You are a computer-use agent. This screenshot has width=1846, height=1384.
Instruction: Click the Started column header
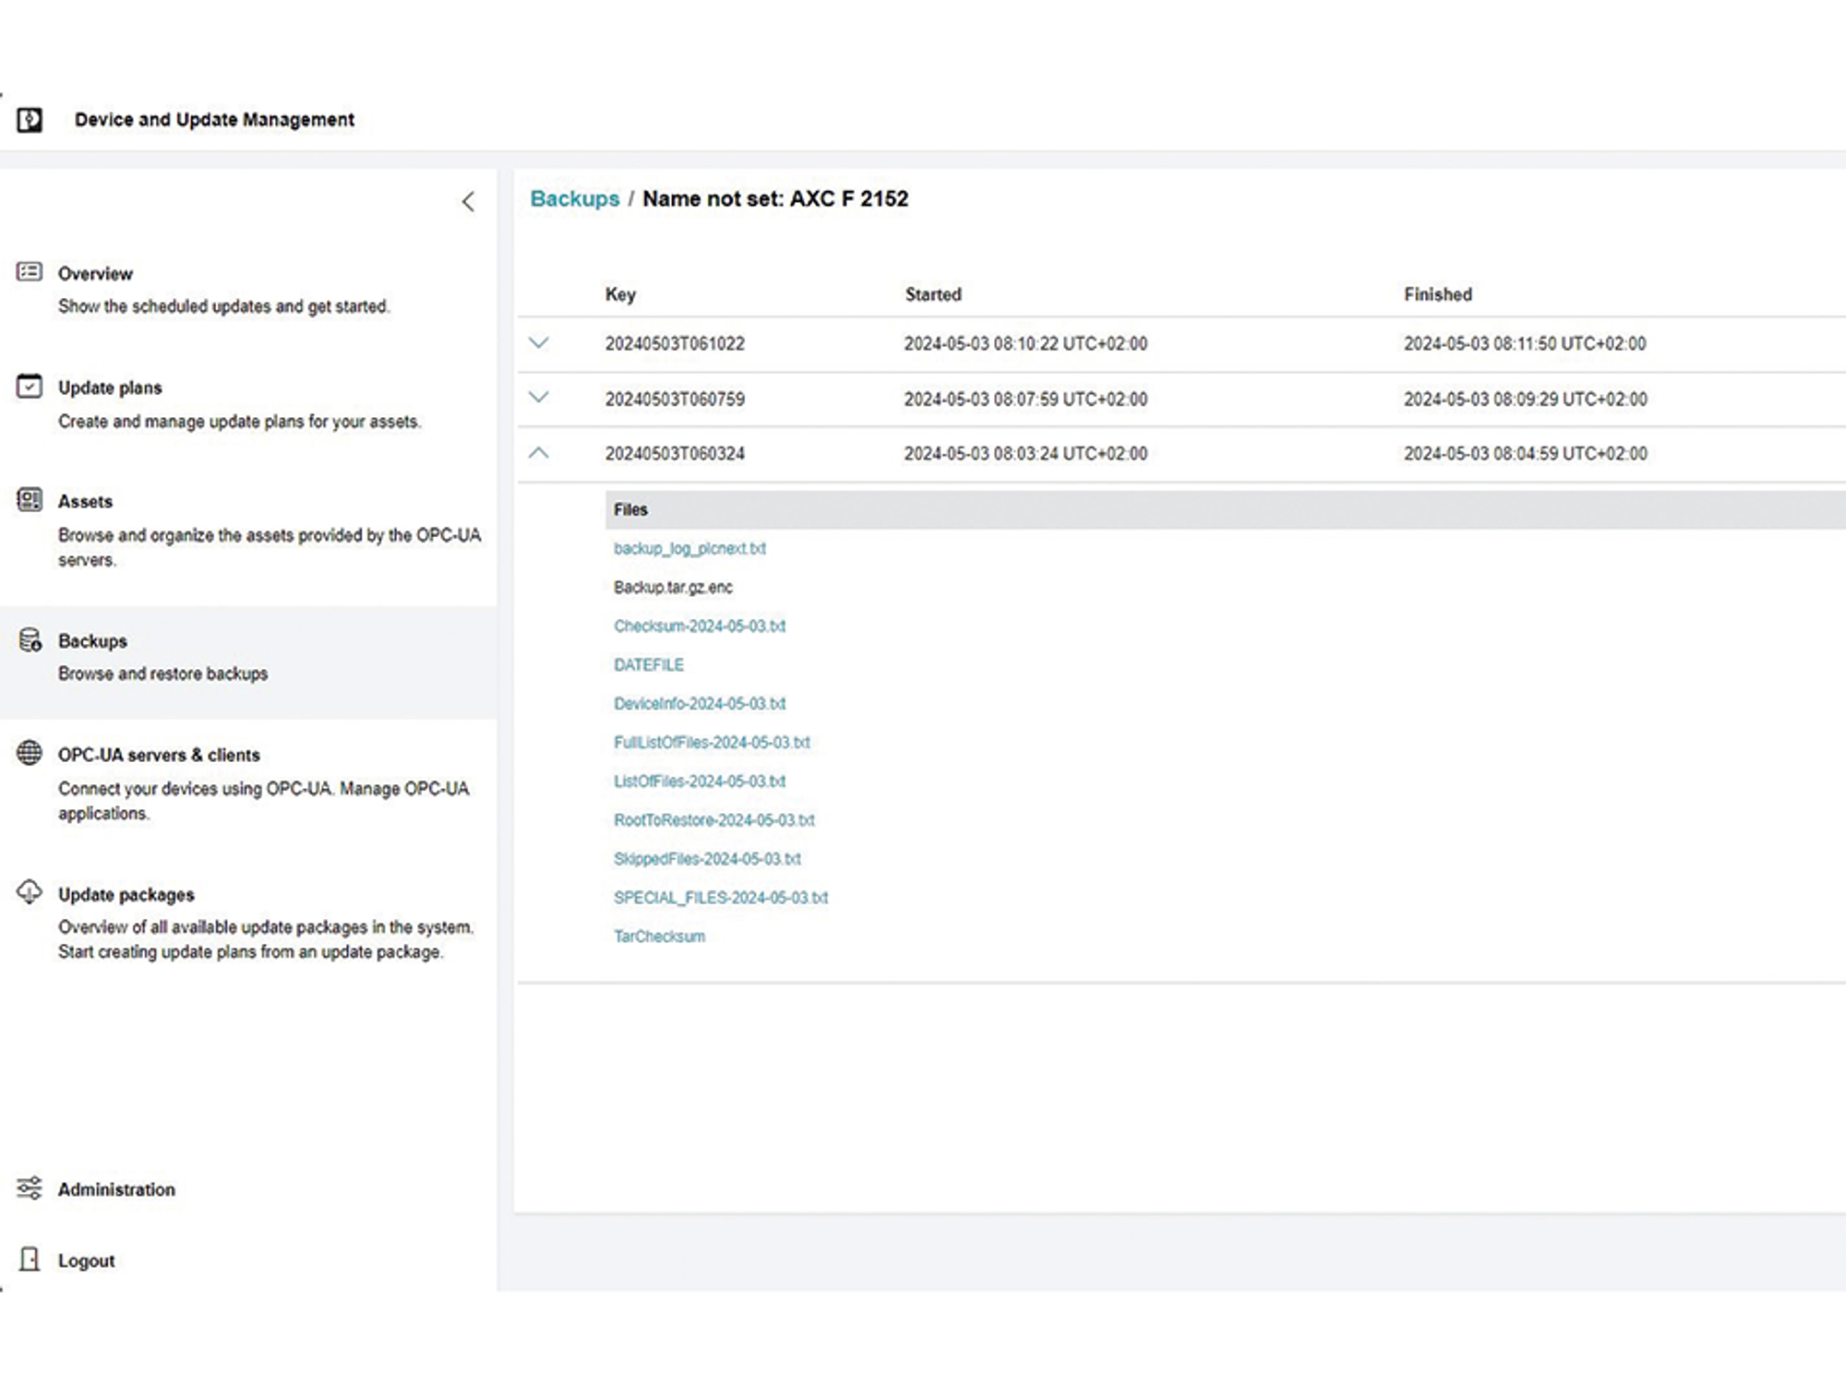pos(933,294)
